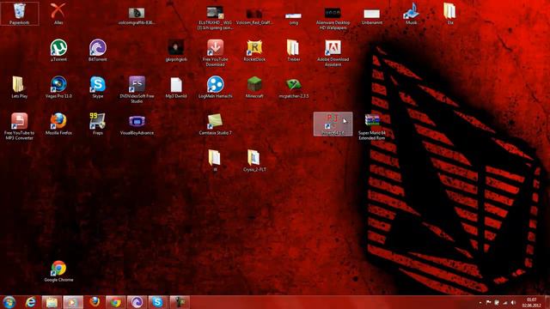Launch BitTorrent from the desktop
The image size is (550, 309).
[x=98, y=51]
